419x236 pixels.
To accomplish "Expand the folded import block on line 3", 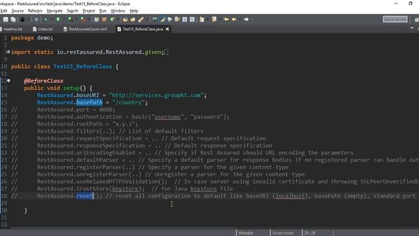I will coord(9,52).
